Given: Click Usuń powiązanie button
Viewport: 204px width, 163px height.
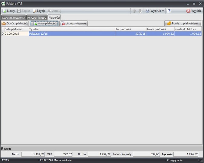Looking at the screenshot, I should click(x=74, y=24).
